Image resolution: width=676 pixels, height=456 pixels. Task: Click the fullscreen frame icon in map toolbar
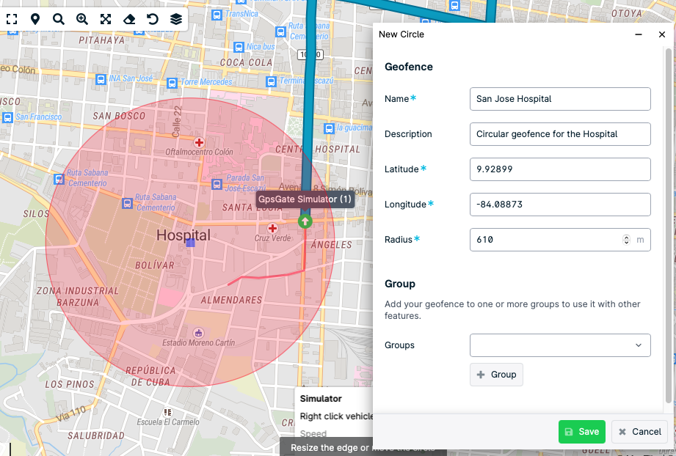tap(12, 19)
